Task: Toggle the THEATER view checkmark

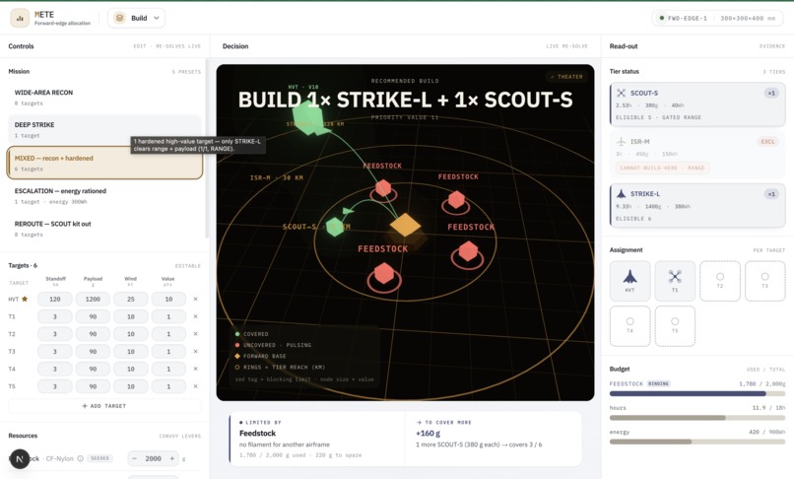Action: click(x=567, y=77)
